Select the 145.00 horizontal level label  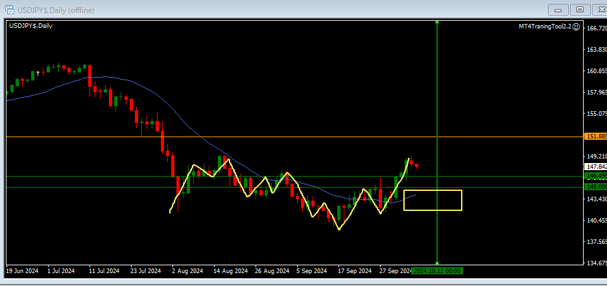tap(595, 187)
